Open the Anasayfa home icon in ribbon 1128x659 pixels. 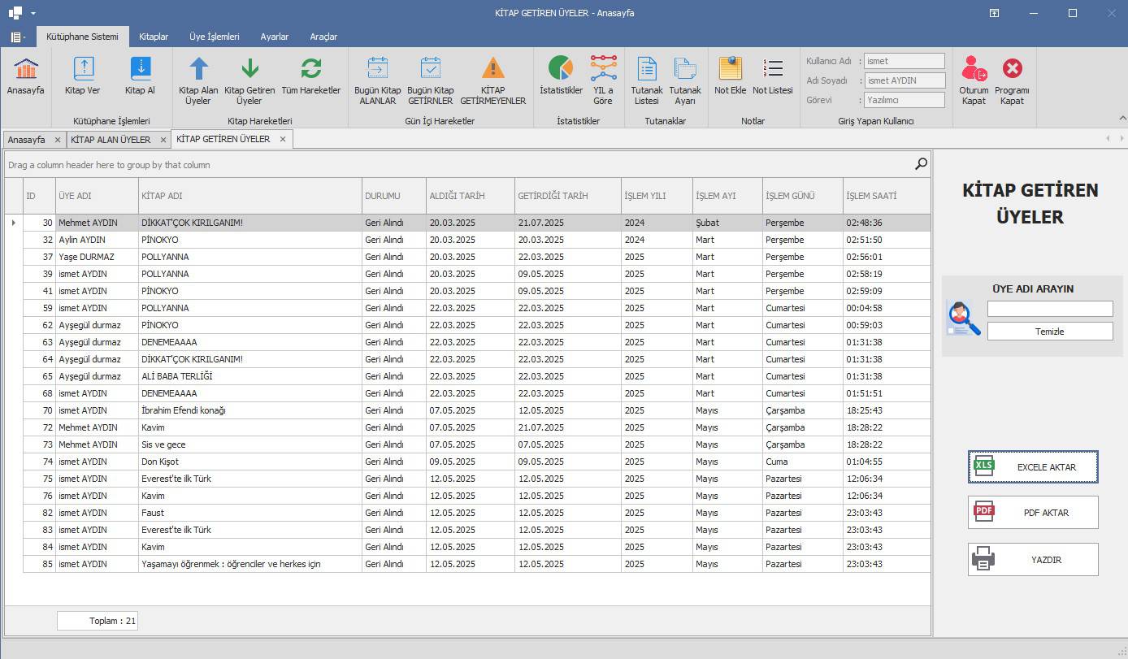pyautogui.click(x=25, y=69)
